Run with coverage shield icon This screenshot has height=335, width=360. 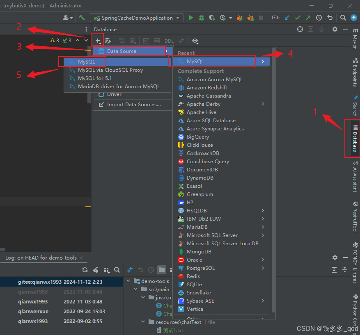tap(212, 18)
